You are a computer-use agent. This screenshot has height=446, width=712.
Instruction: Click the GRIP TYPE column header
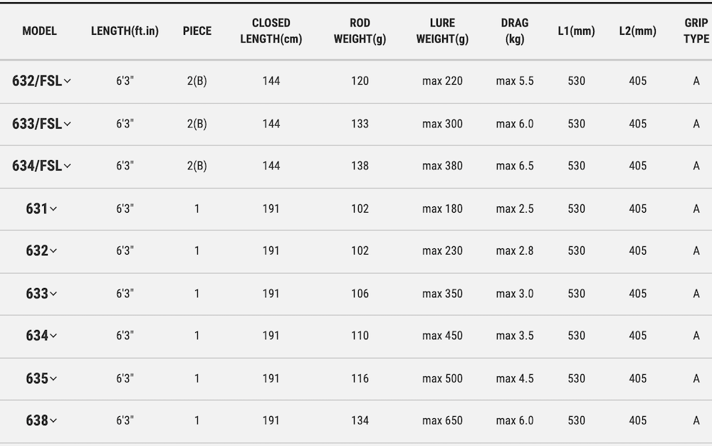(696, 31)
